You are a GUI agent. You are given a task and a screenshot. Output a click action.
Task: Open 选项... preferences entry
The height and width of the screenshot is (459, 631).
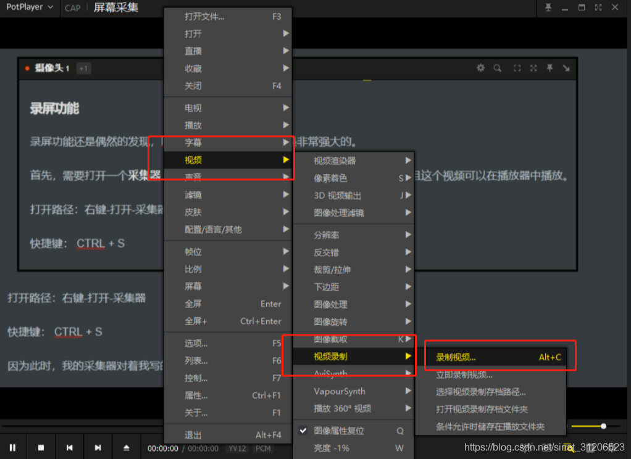pyautogui.click(x=228, y=343)
